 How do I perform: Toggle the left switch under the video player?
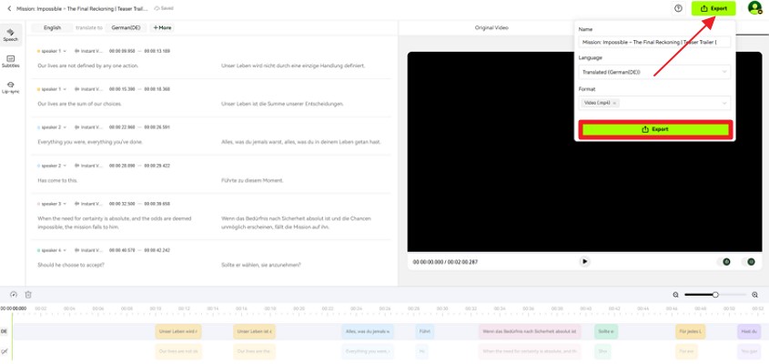point(725,262)
